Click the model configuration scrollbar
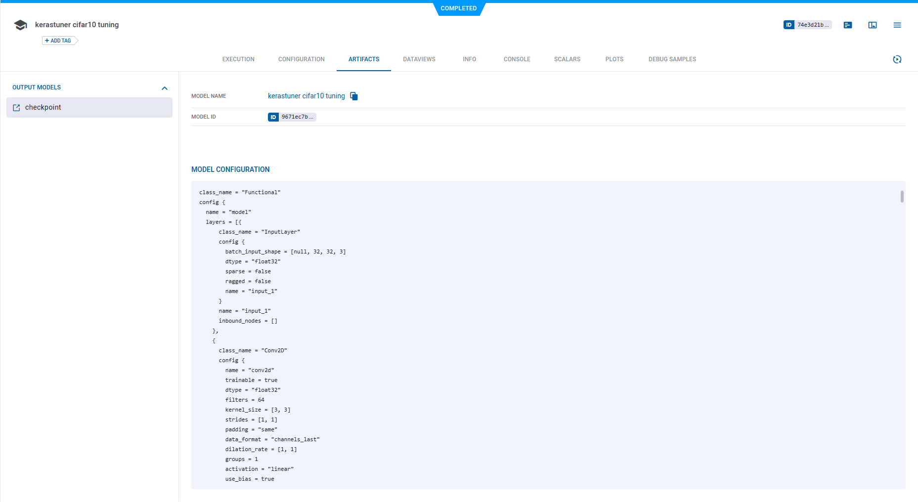 coord(902,197)
